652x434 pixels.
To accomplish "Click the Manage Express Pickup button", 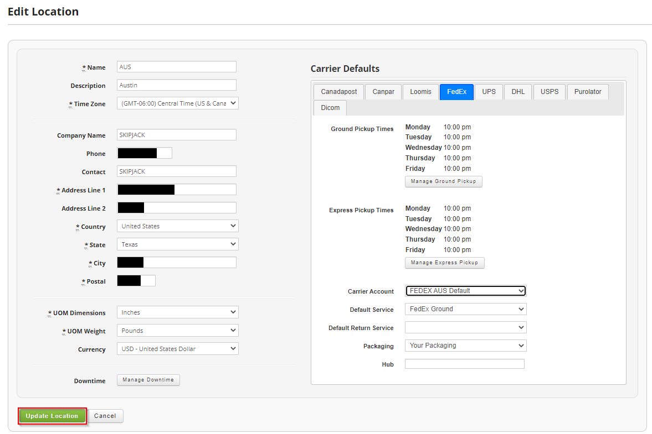I will coord(444,263).
